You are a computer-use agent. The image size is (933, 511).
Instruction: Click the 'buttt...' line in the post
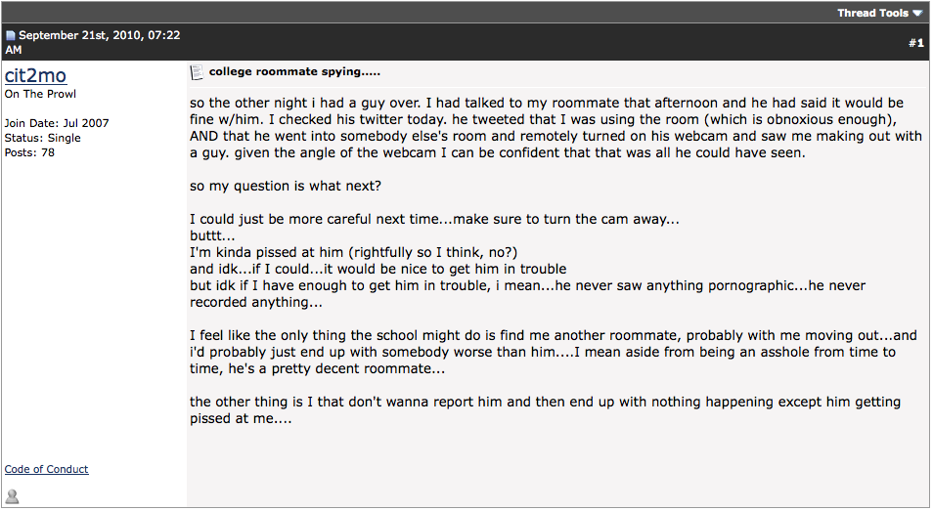212,235
